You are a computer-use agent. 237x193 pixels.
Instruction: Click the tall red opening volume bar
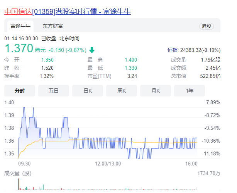pyautogui.click(x=19, y=184)
